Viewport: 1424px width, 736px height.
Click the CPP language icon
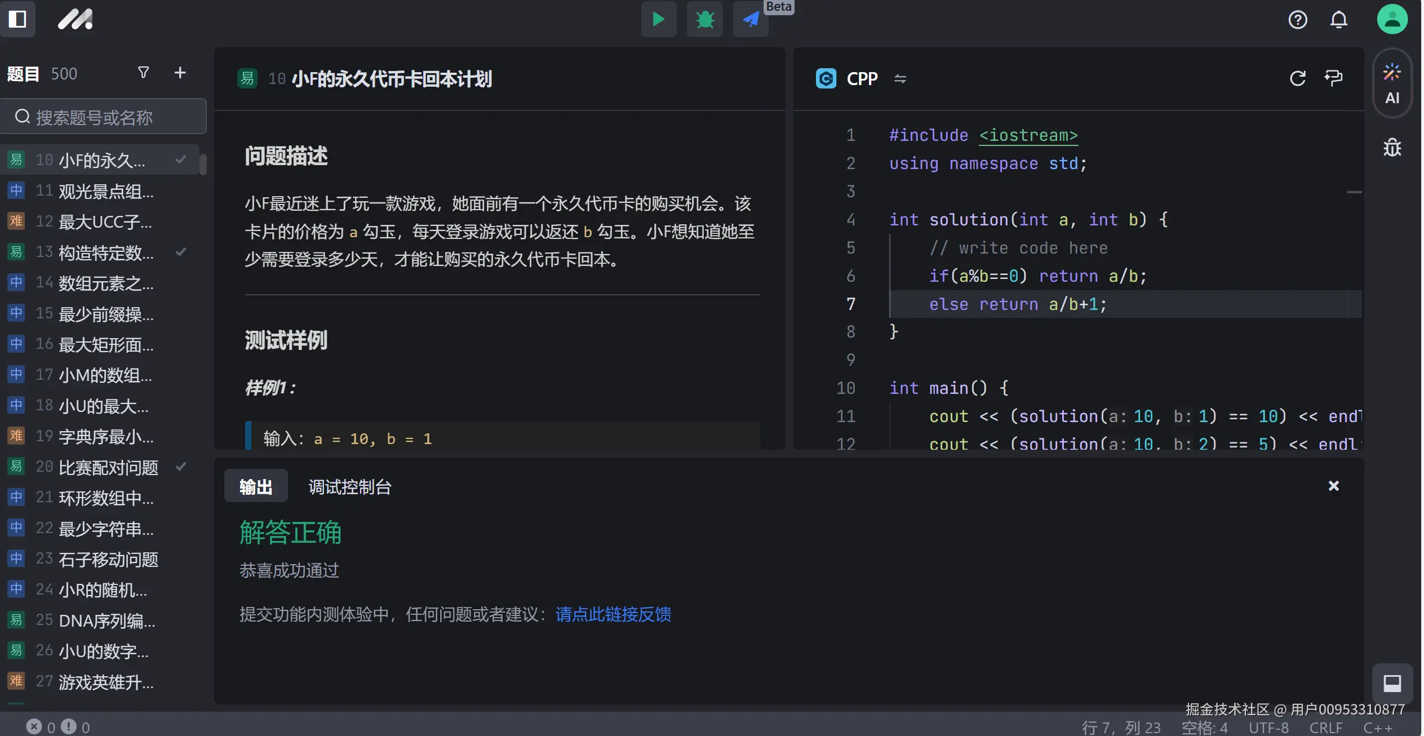click(826, 78)
